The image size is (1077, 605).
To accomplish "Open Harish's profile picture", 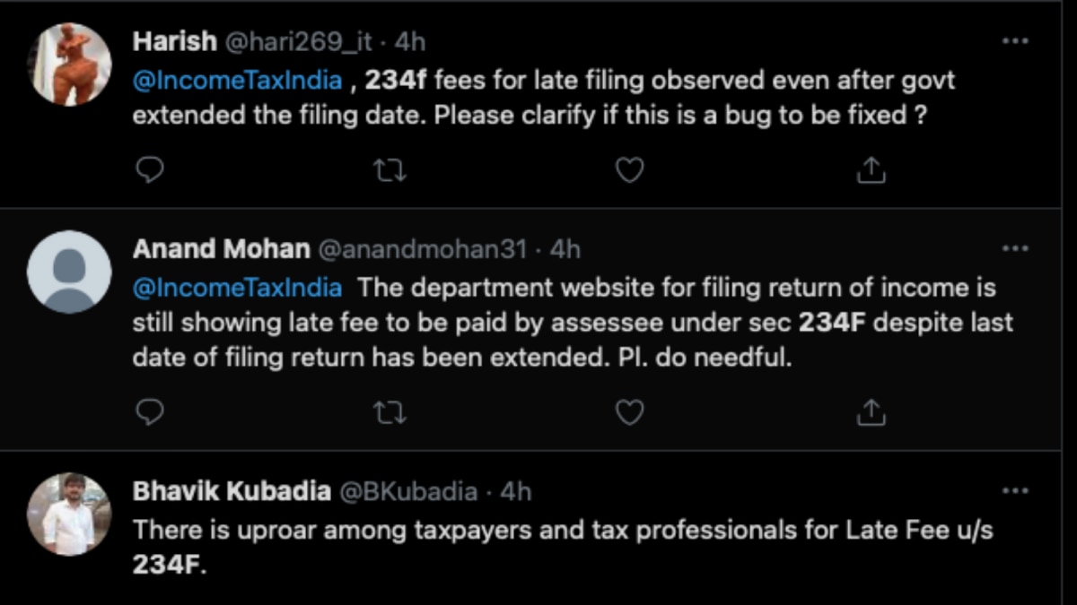I will pyautogui.click(x=69, y=65).
